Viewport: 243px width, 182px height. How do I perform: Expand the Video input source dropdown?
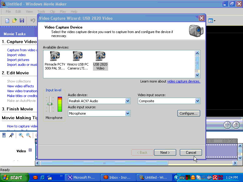197,101
